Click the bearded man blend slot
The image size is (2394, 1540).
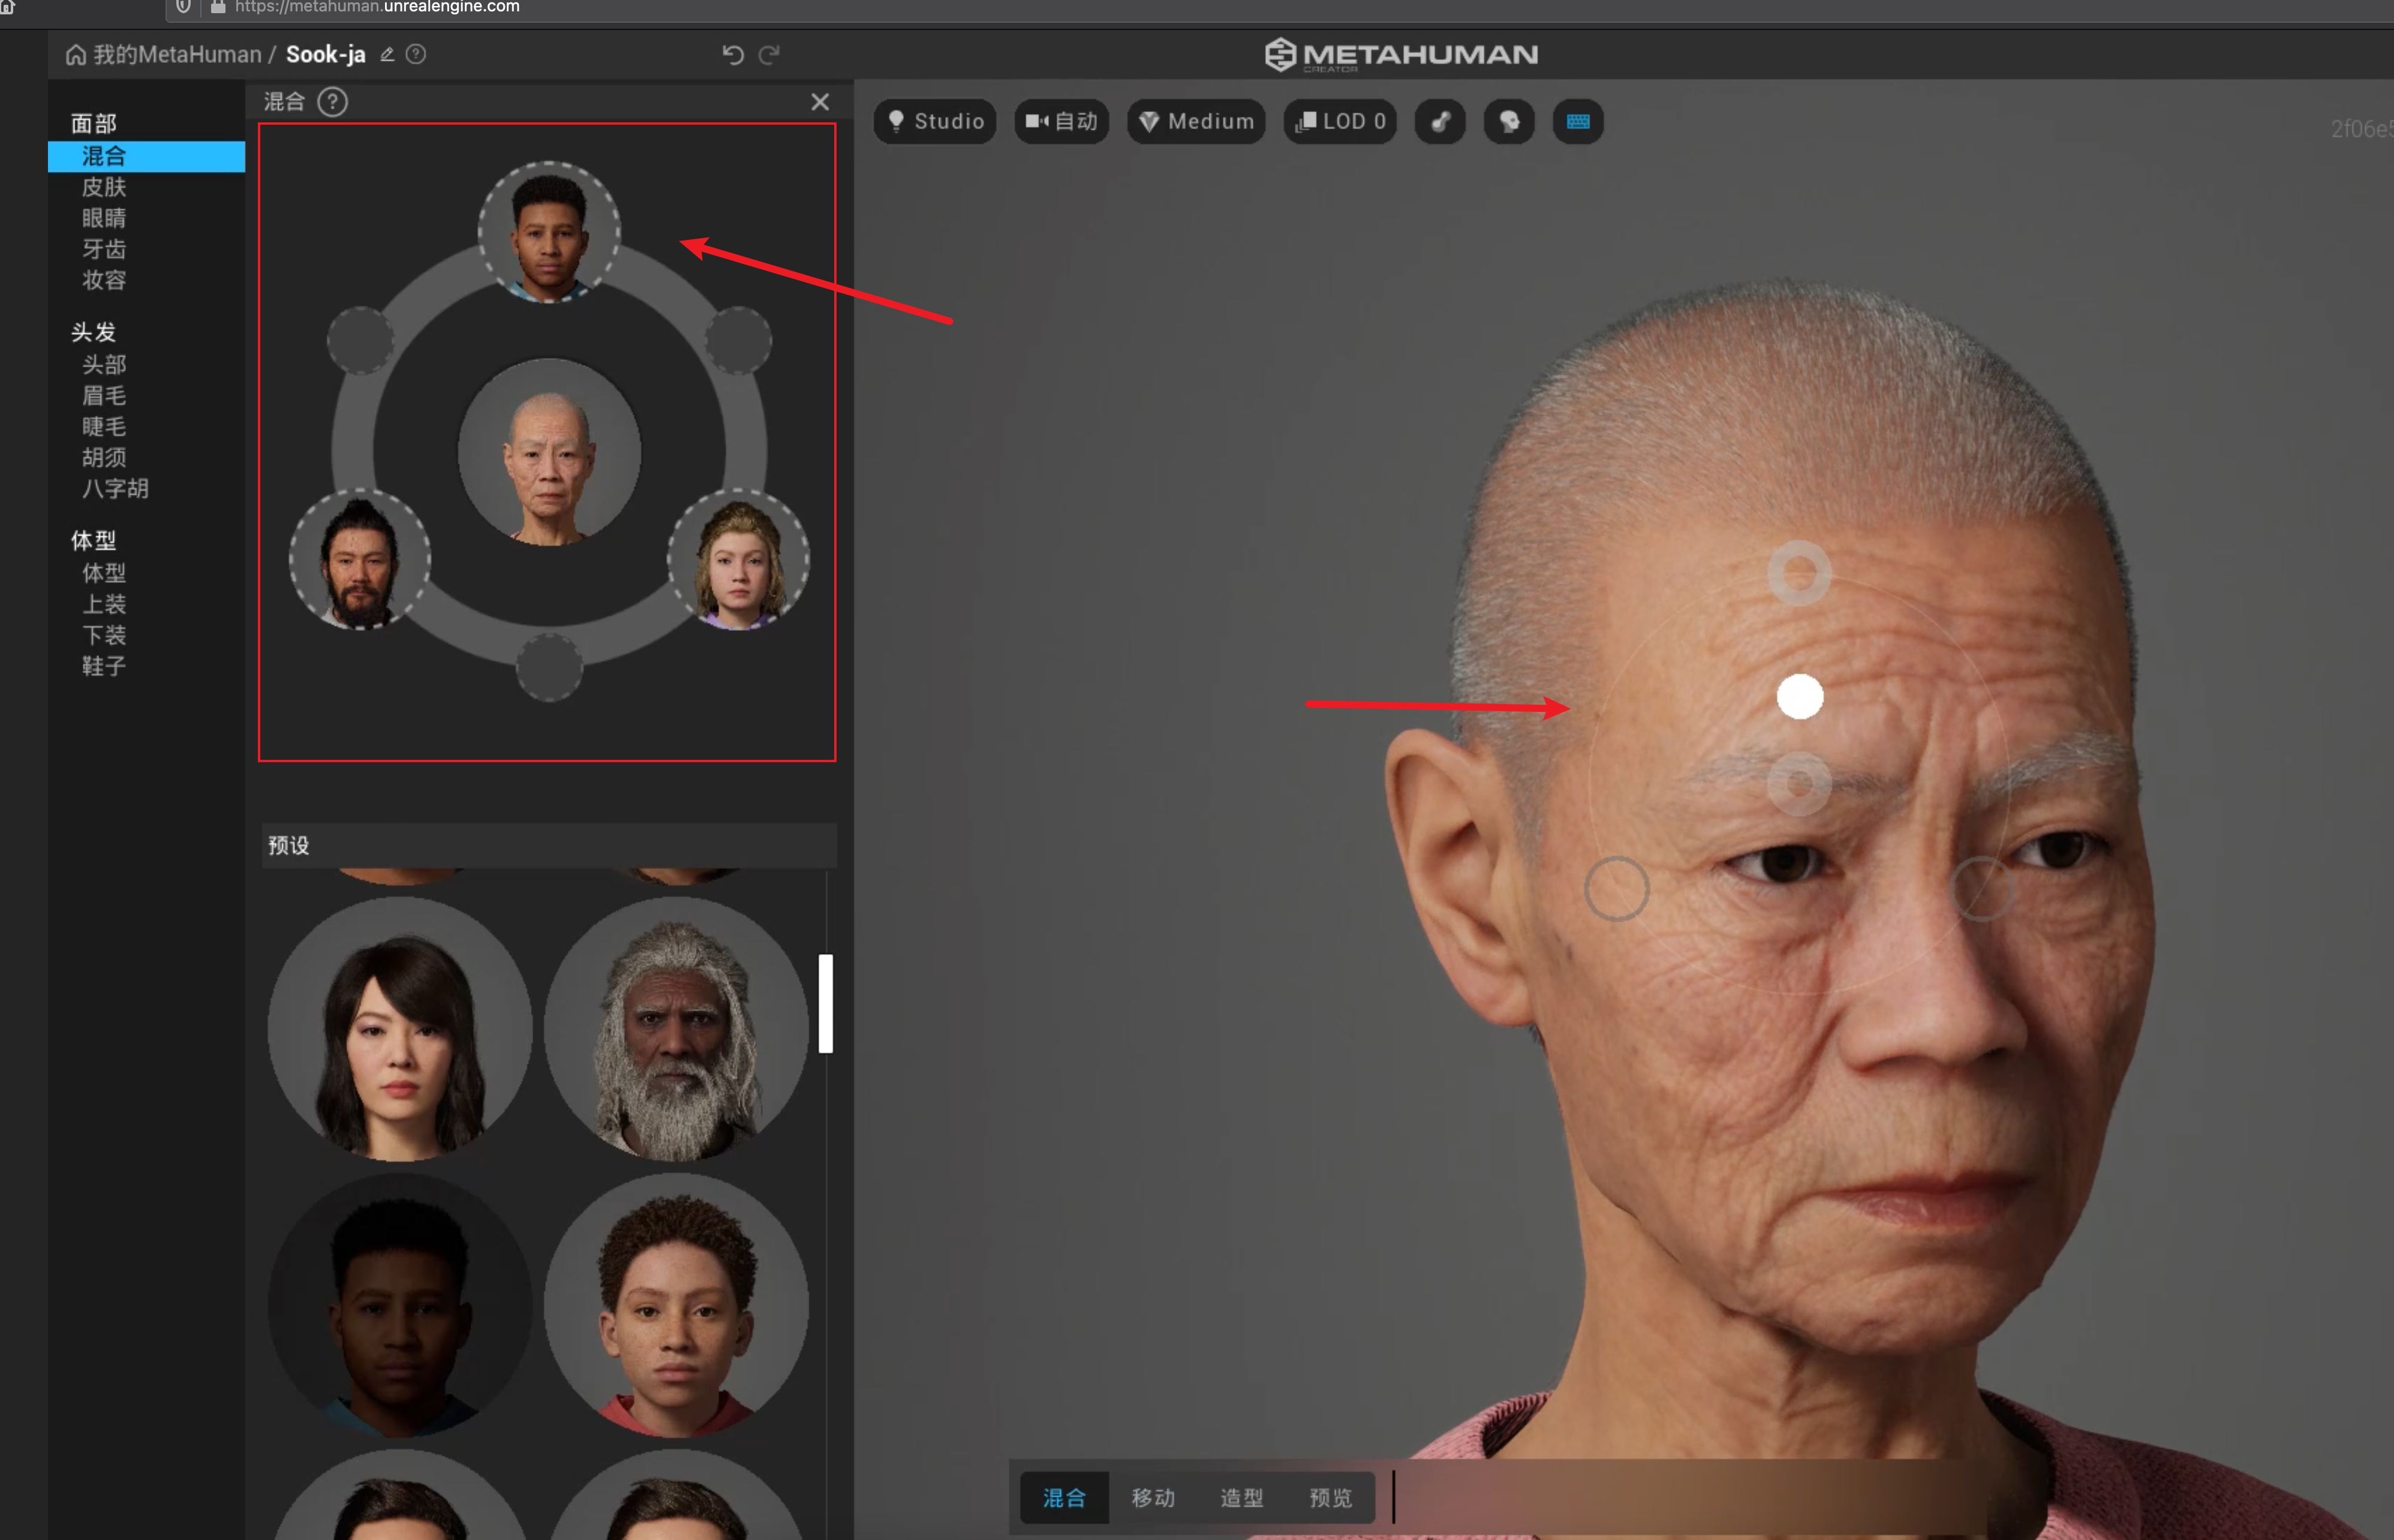(360, 559)
